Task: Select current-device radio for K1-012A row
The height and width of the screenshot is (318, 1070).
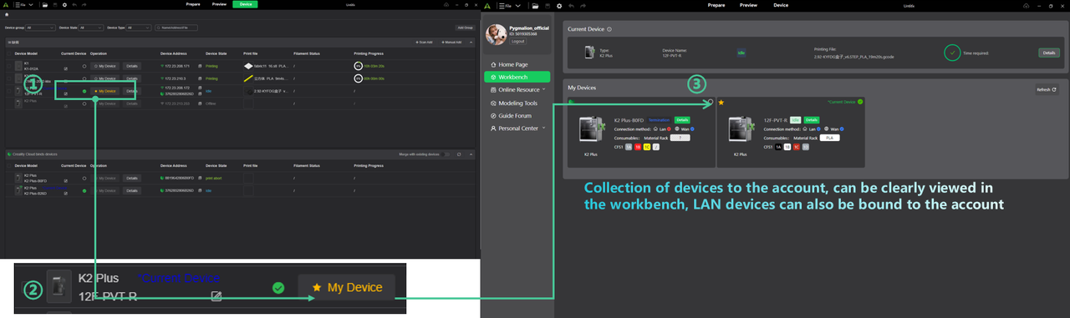Action: coord(84,66)
